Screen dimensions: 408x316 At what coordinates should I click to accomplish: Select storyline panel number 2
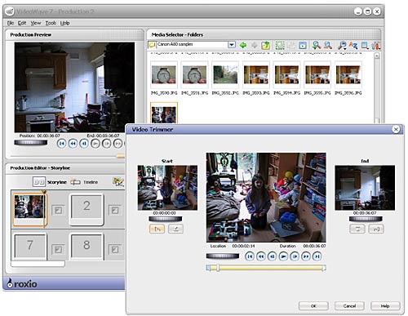click(86, 208)
